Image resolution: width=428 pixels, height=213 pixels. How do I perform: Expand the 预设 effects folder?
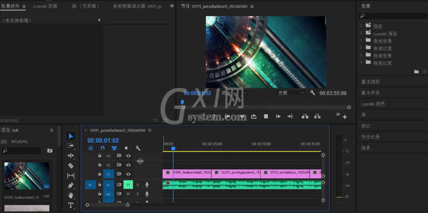coord(361,25)
